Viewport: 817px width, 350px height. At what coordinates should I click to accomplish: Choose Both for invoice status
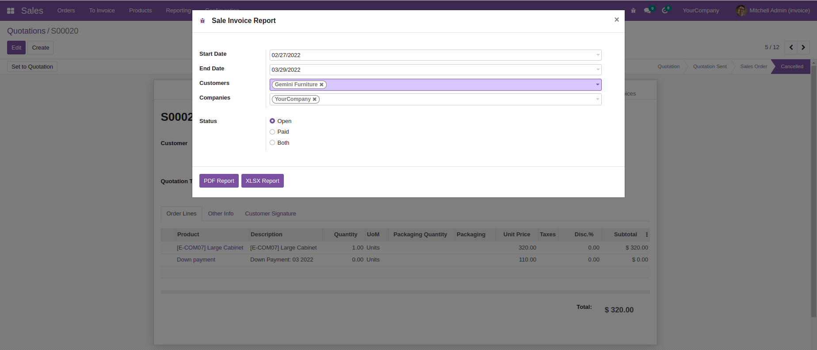tap(272, 142)
